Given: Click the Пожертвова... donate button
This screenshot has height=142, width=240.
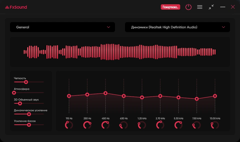Looking at the screenshot, I should tap(170, 7).
